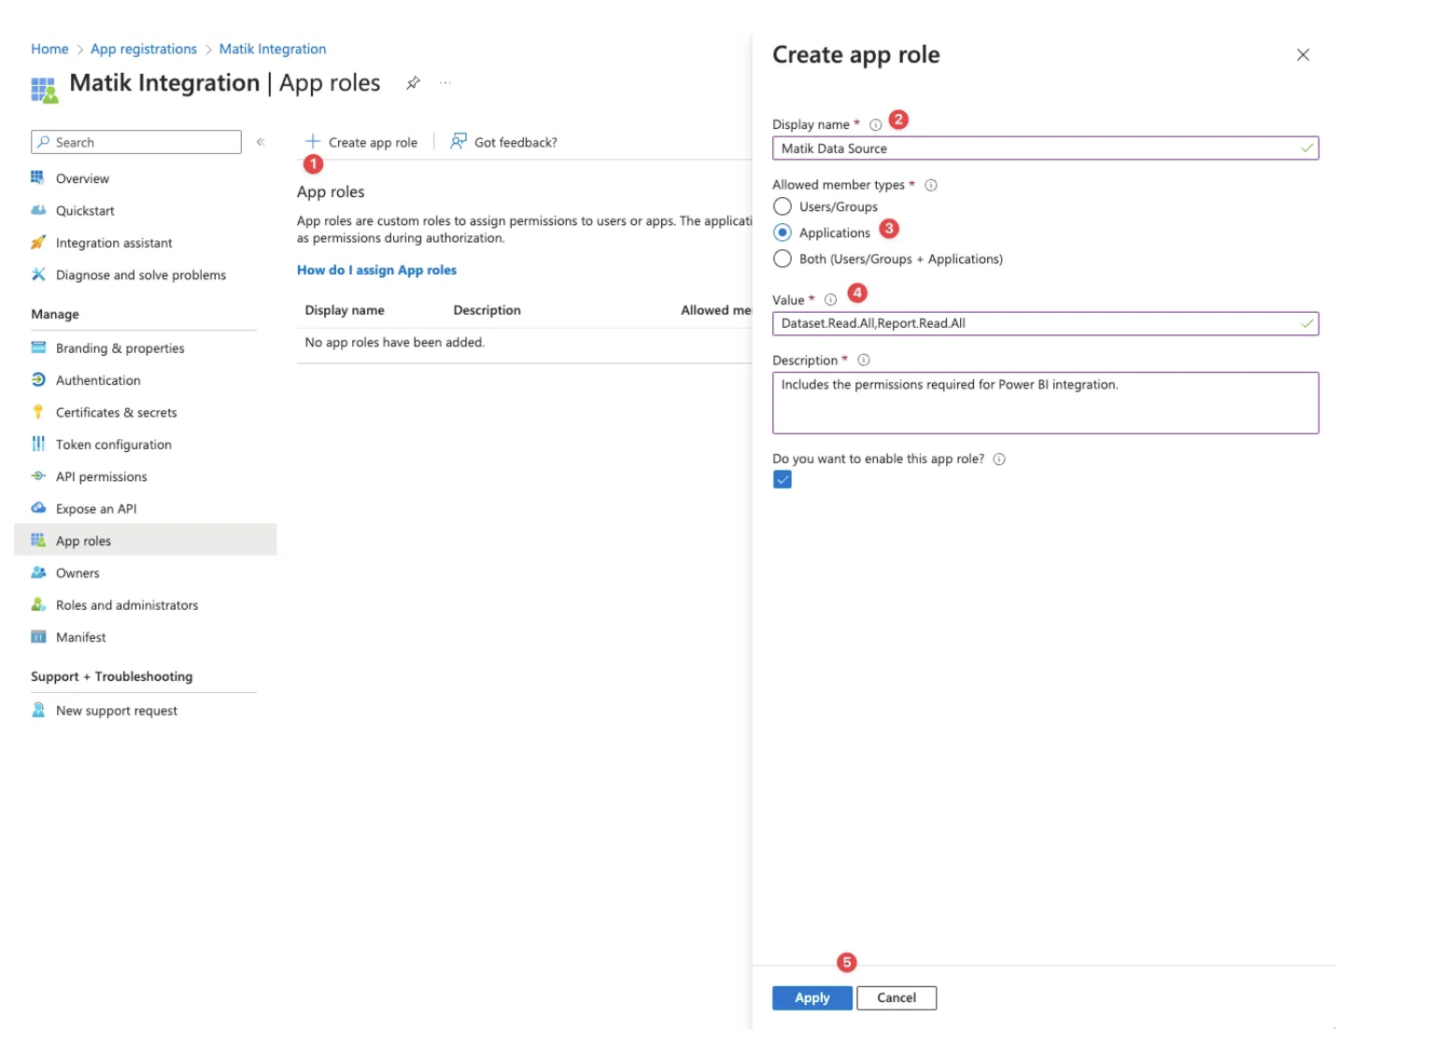1440x1061 pixels.
Task: Select the Applications radio button
Action: [783, 233]
